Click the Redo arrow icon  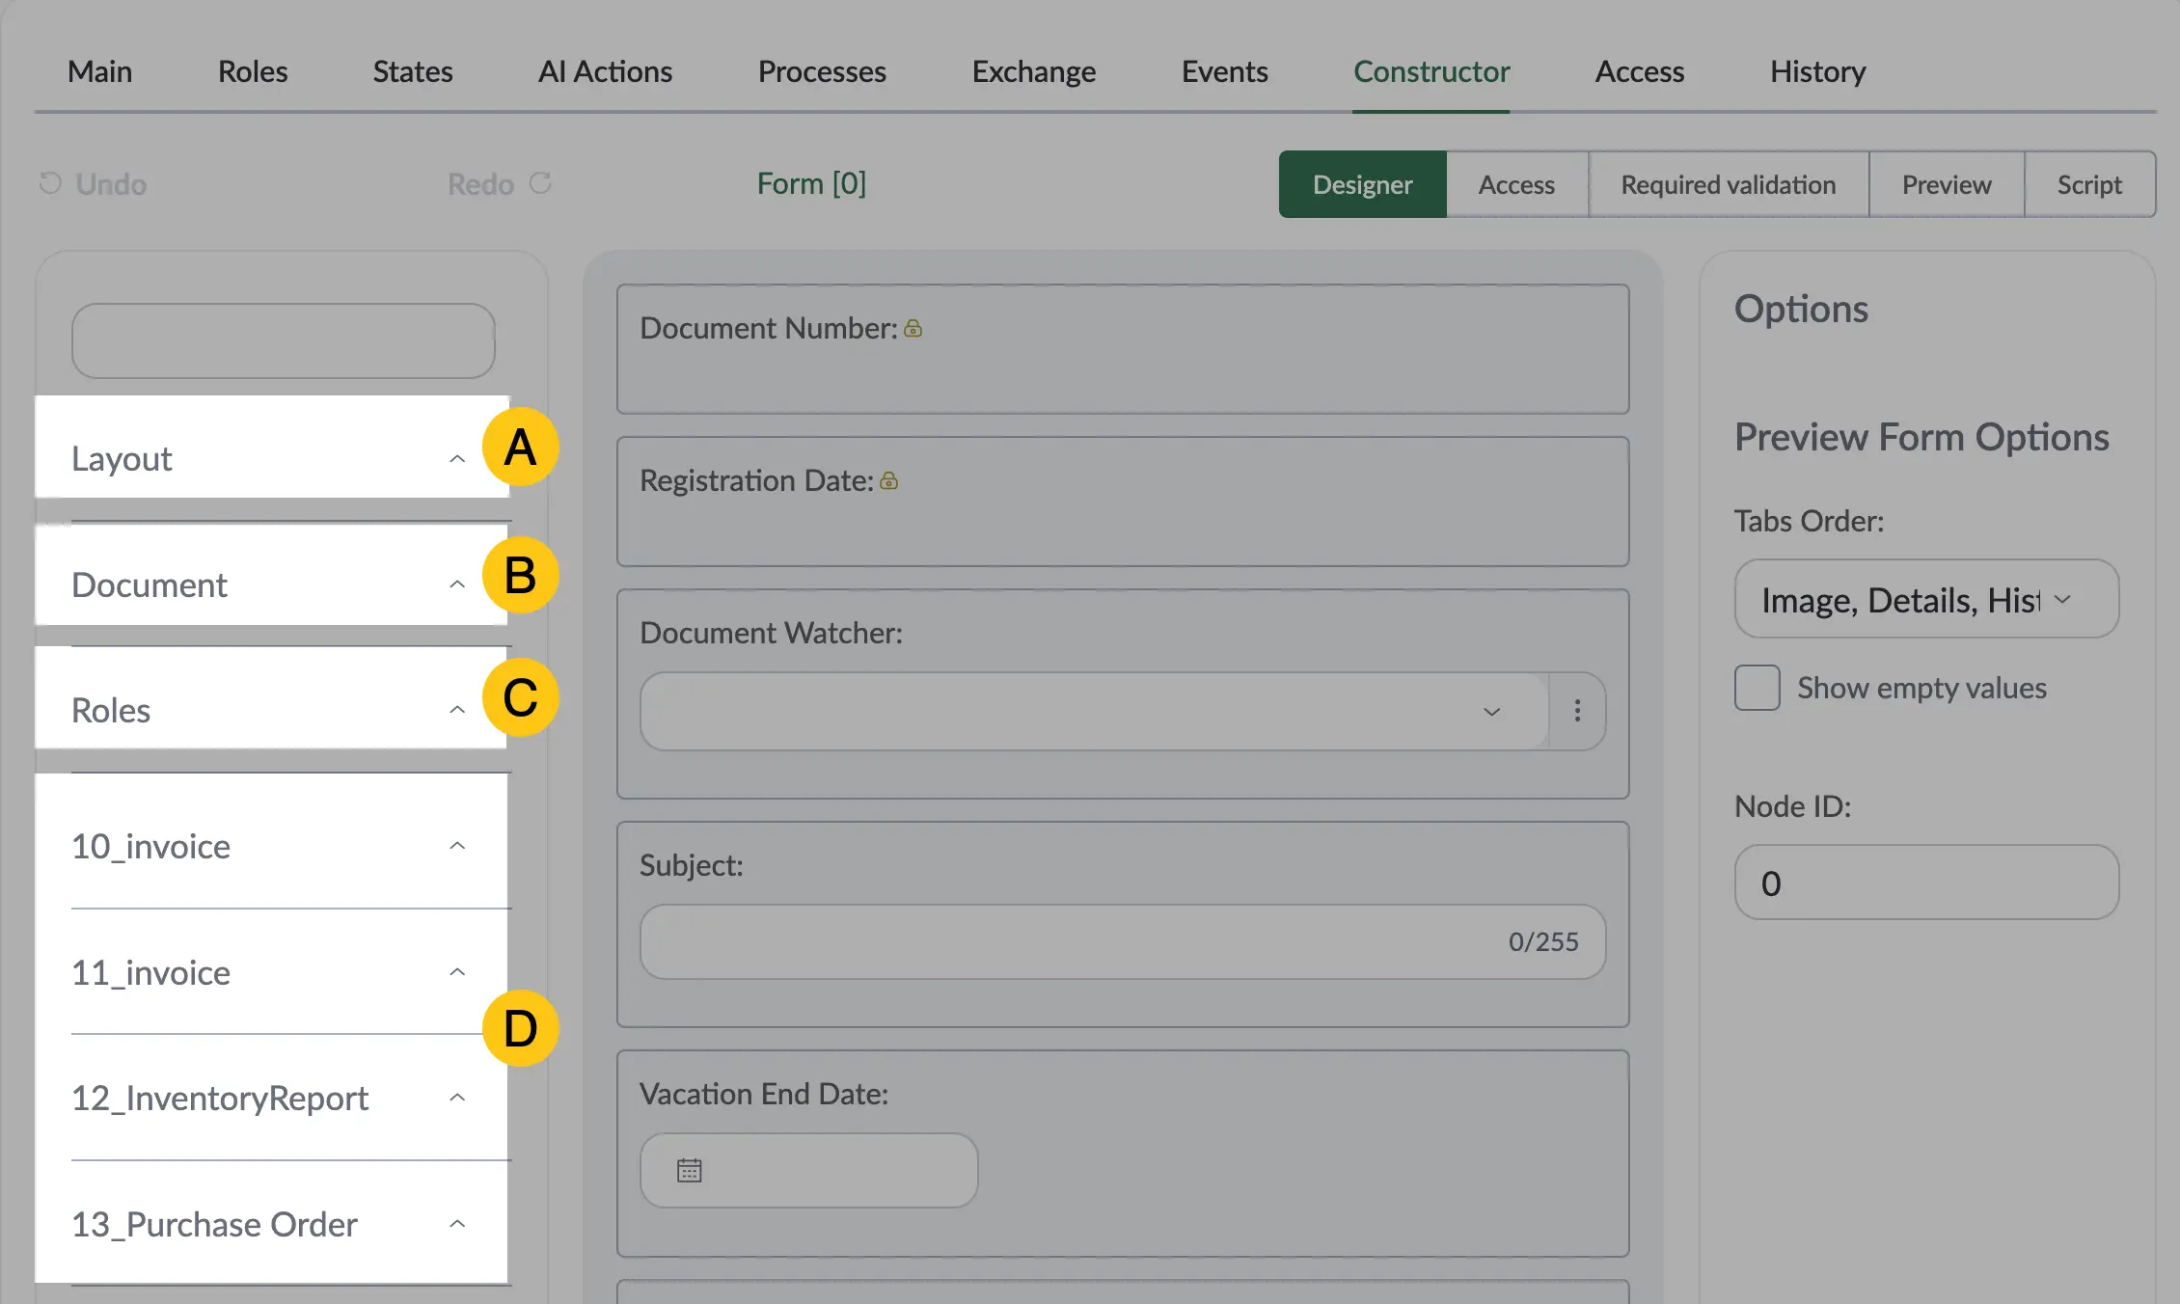click(540, 183)
